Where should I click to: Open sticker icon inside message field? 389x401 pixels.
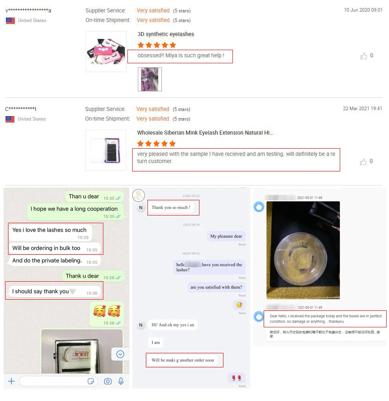pyautogui.click(x=91, y=381)
